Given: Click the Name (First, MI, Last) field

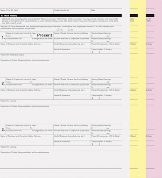Looking at the screenshot, I should pos(27,12).
